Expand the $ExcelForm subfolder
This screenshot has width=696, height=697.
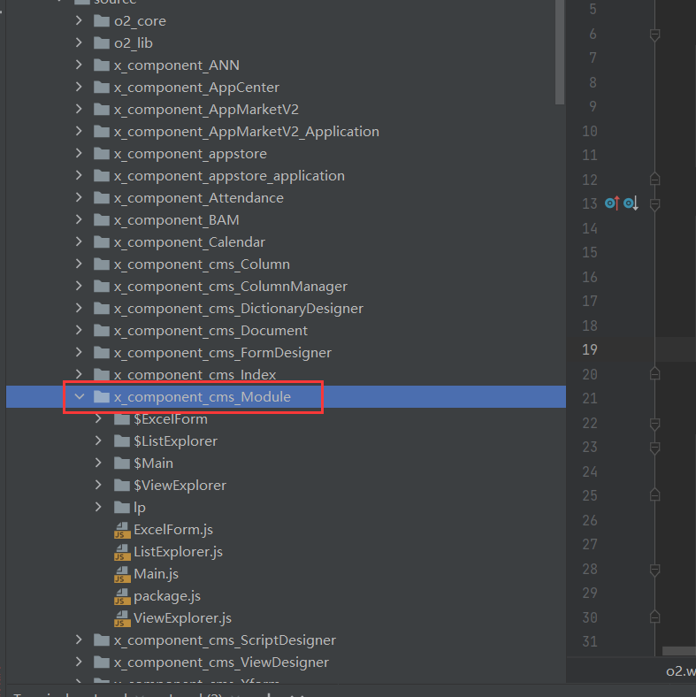tap(98, 418)
